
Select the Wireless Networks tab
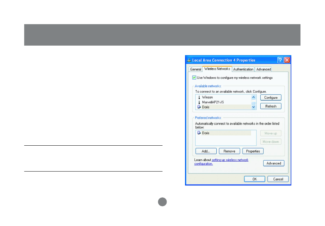(x=217, y=69)
